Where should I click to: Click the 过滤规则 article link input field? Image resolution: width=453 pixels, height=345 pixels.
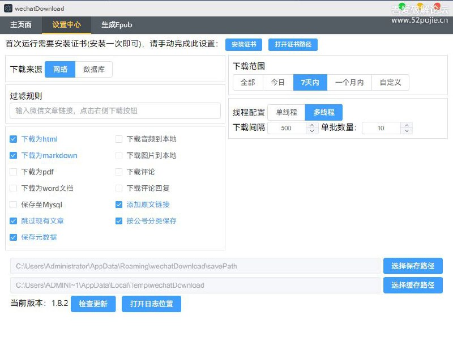115,110
